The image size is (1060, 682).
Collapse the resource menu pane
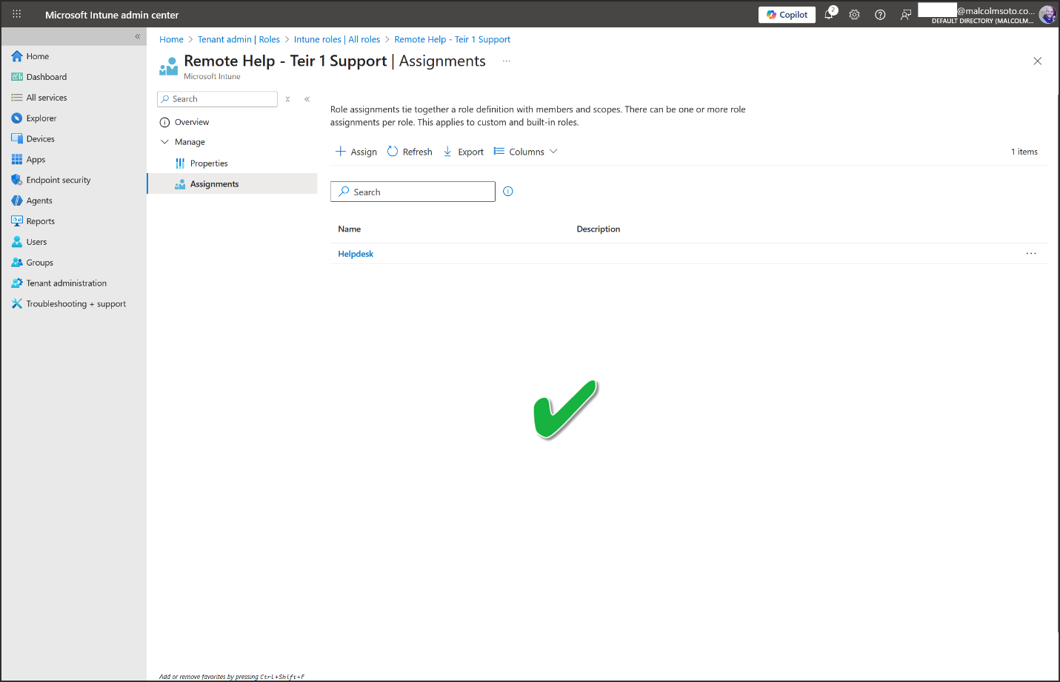click(307, 99)
